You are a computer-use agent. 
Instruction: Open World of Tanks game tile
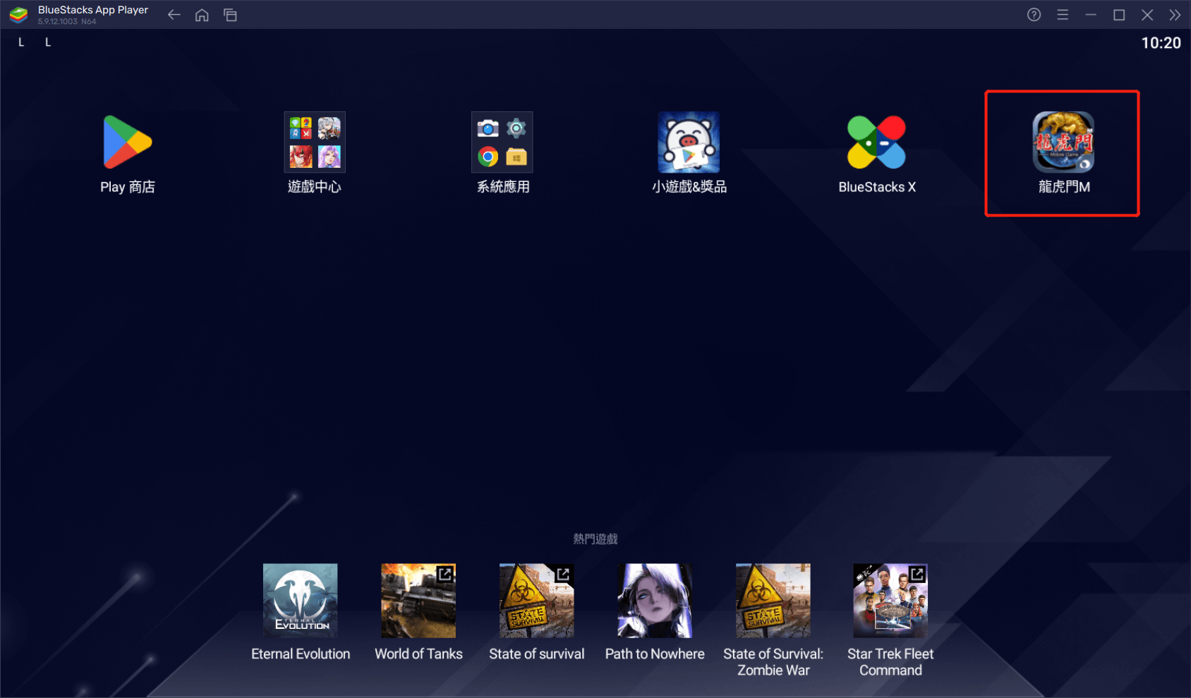(x=418, y=601)
